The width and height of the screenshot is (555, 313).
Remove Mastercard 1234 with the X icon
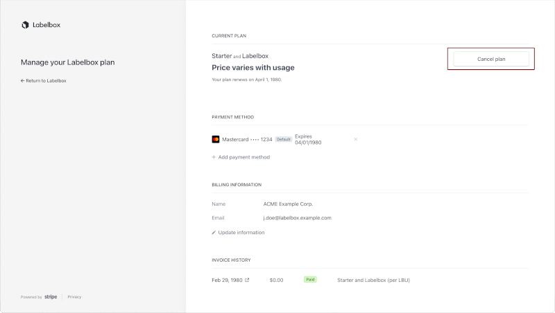tap(356, 140)
